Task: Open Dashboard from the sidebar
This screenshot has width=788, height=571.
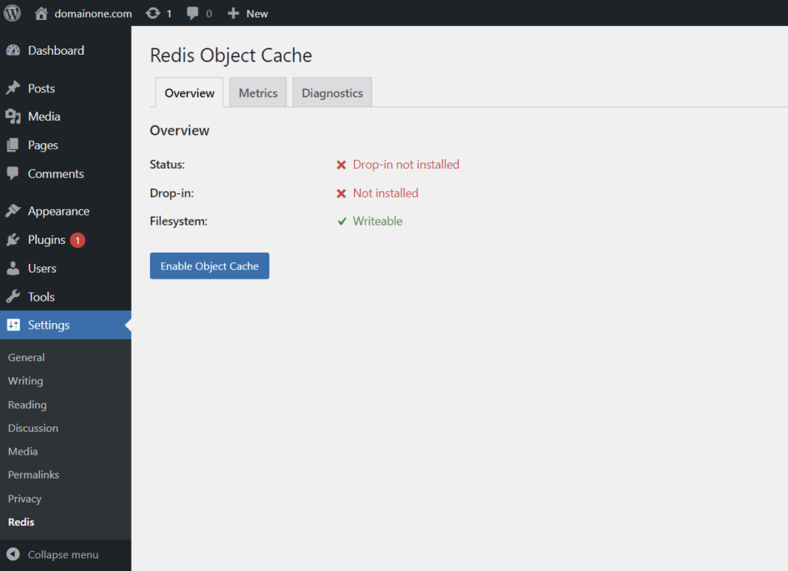Action: 55,51
